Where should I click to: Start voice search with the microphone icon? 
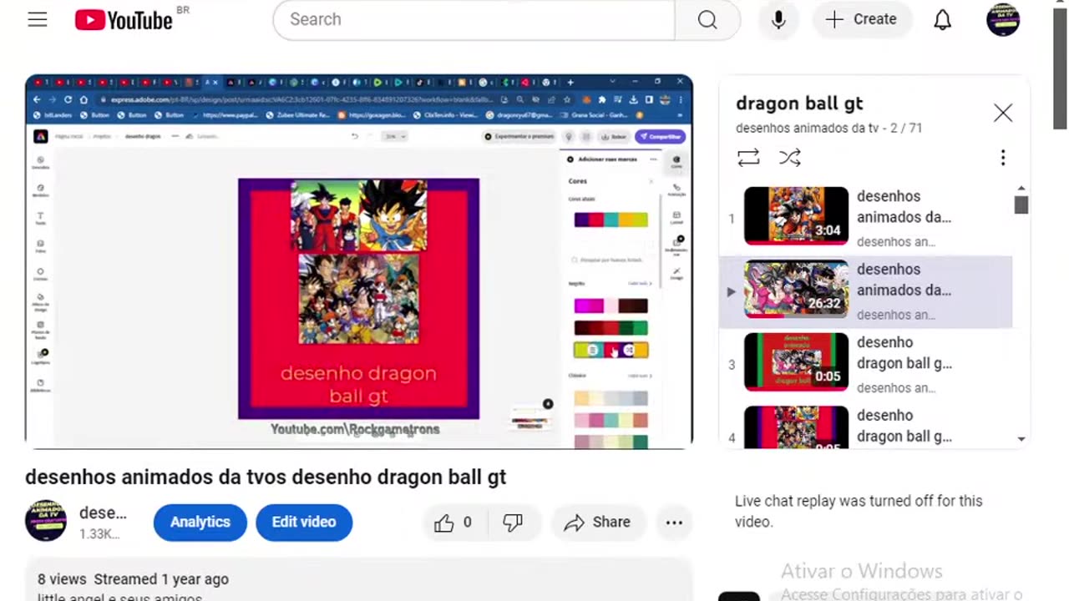[778, 19]
